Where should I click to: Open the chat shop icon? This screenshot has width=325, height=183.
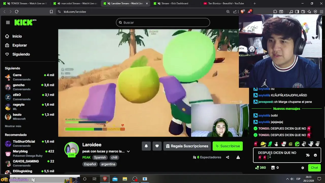coord(273,168)
